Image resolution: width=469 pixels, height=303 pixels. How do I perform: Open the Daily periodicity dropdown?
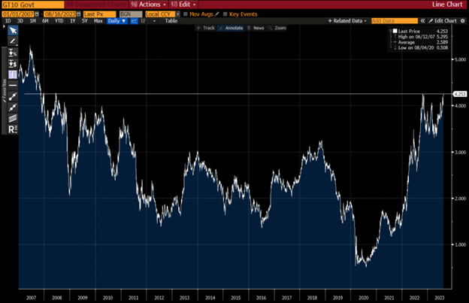116,21
